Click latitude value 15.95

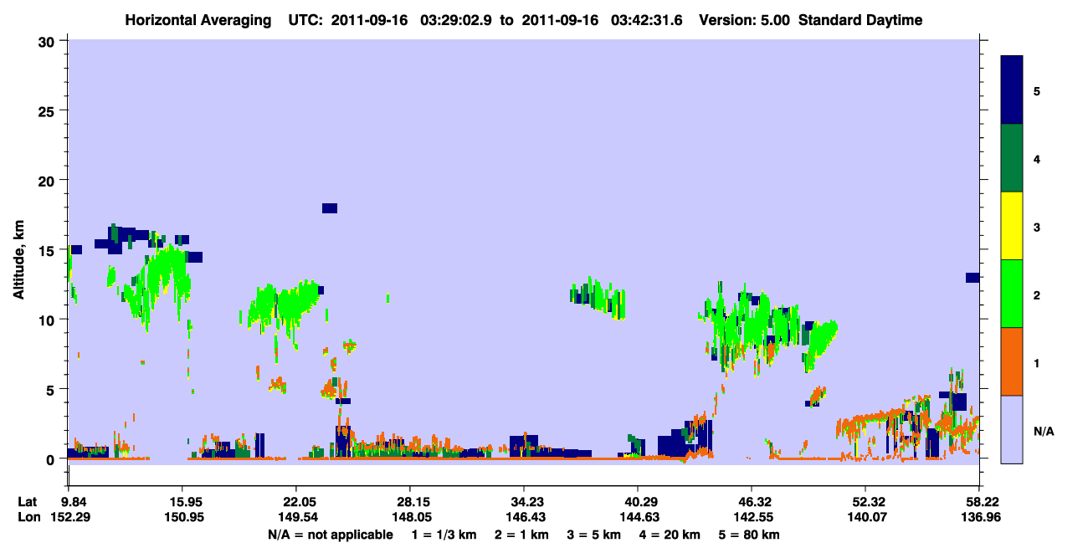(182, 502)
